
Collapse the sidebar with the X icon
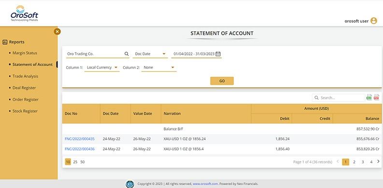[x=57, y=31]
